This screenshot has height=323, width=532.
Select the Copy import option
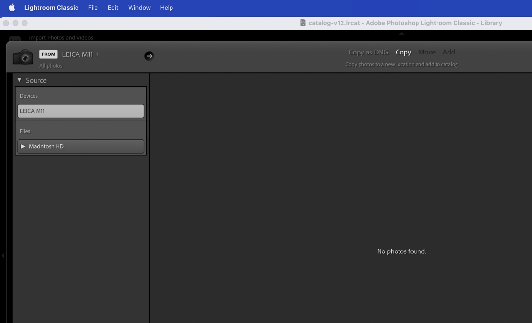[x=403, y=52]
